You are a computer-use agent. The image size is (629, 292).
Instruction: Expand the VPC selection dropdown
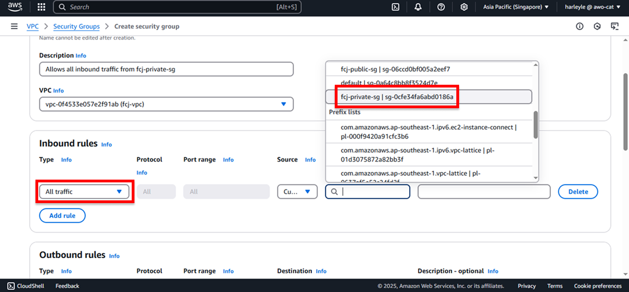166,104
